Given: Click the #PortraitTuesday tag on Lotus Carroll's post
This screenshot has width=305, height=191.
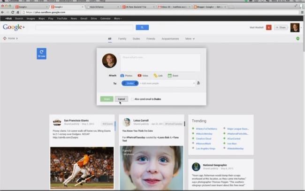Looking at the screenshot, I should click(174, 124).
